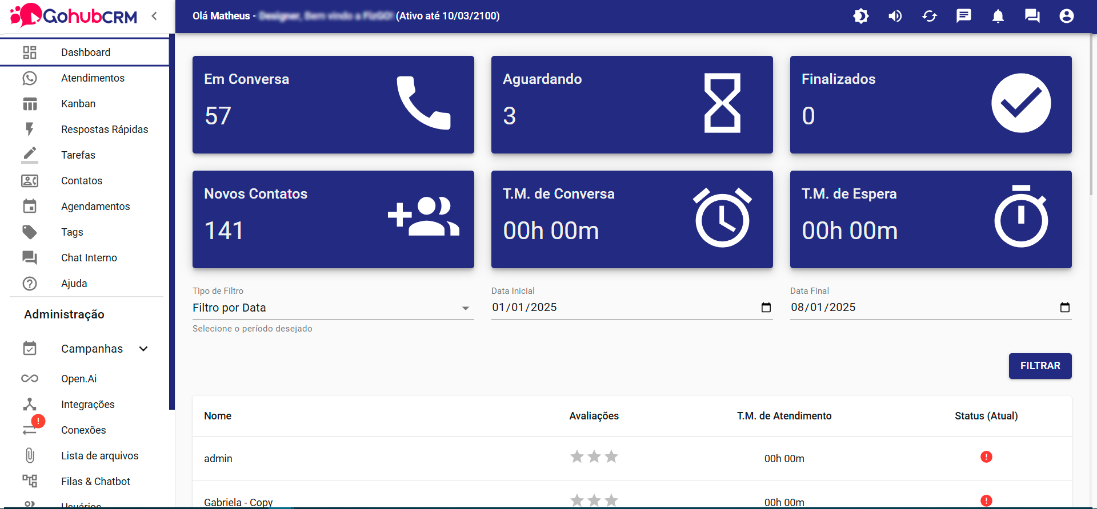Open the Conexões link with alert badge
This screenshot has height=509, width=1097.
pos(83,430)
